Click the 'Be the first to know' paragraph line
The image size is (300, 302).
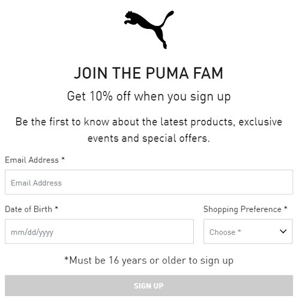(149, 122)
